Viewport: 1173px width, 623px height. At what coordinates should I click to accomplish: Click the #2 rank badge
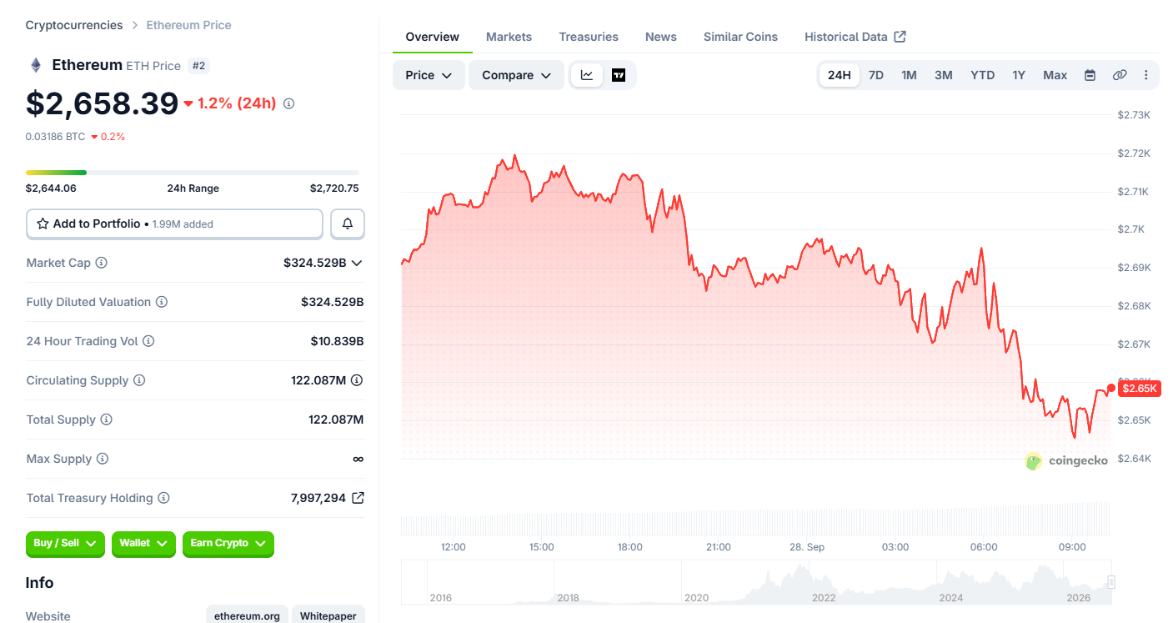coord(198,65)
